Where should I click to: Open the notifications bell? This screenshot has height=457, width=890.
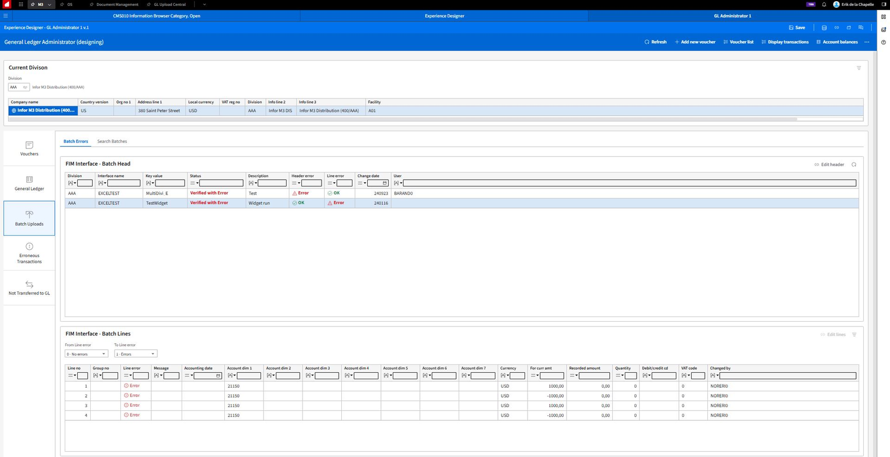(824, 4)
